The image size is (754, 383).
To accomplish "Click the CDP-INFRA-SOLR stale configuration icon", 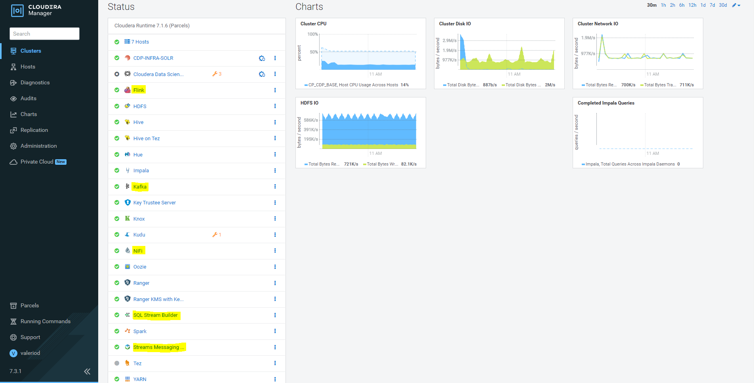I will click(x=262, y=58).
